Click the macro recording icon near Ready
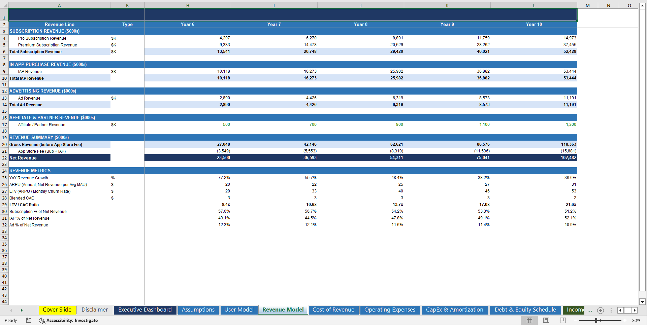The height and width of the screenshot is (325, 647). 29,320
